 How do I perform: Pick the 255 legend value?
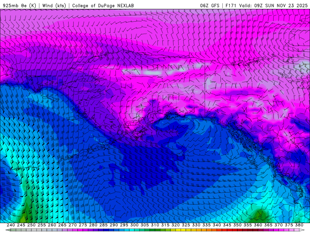(41, 225)
